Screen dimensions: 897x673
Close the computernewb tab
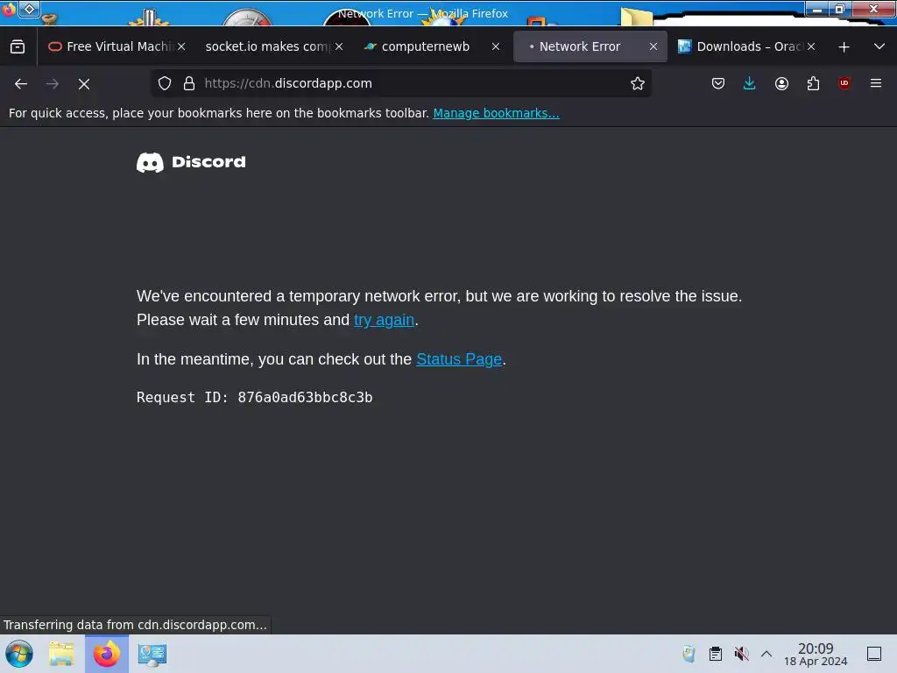tap(496, 47)
